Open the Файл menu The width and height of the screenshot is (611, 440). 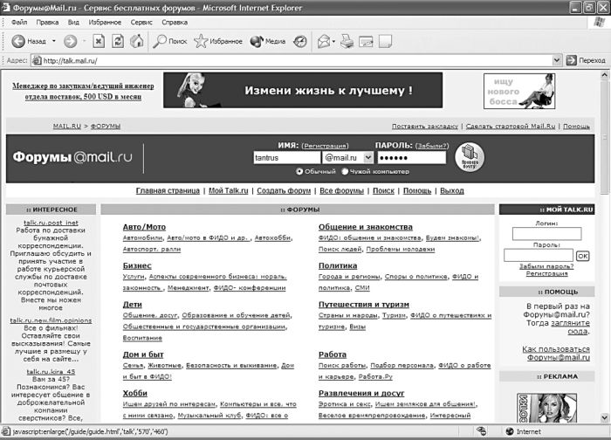point(19,22)
